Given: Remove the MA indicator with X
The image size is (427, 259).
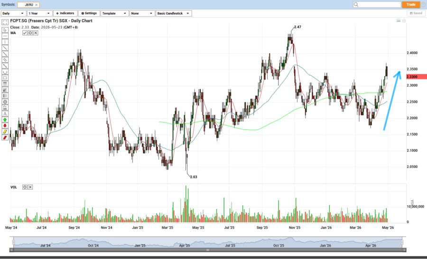Looking at the screenshot, I should pos(36,33).
